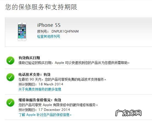Click the 广东龙网 watermark logo

click(x=128, y=113)
